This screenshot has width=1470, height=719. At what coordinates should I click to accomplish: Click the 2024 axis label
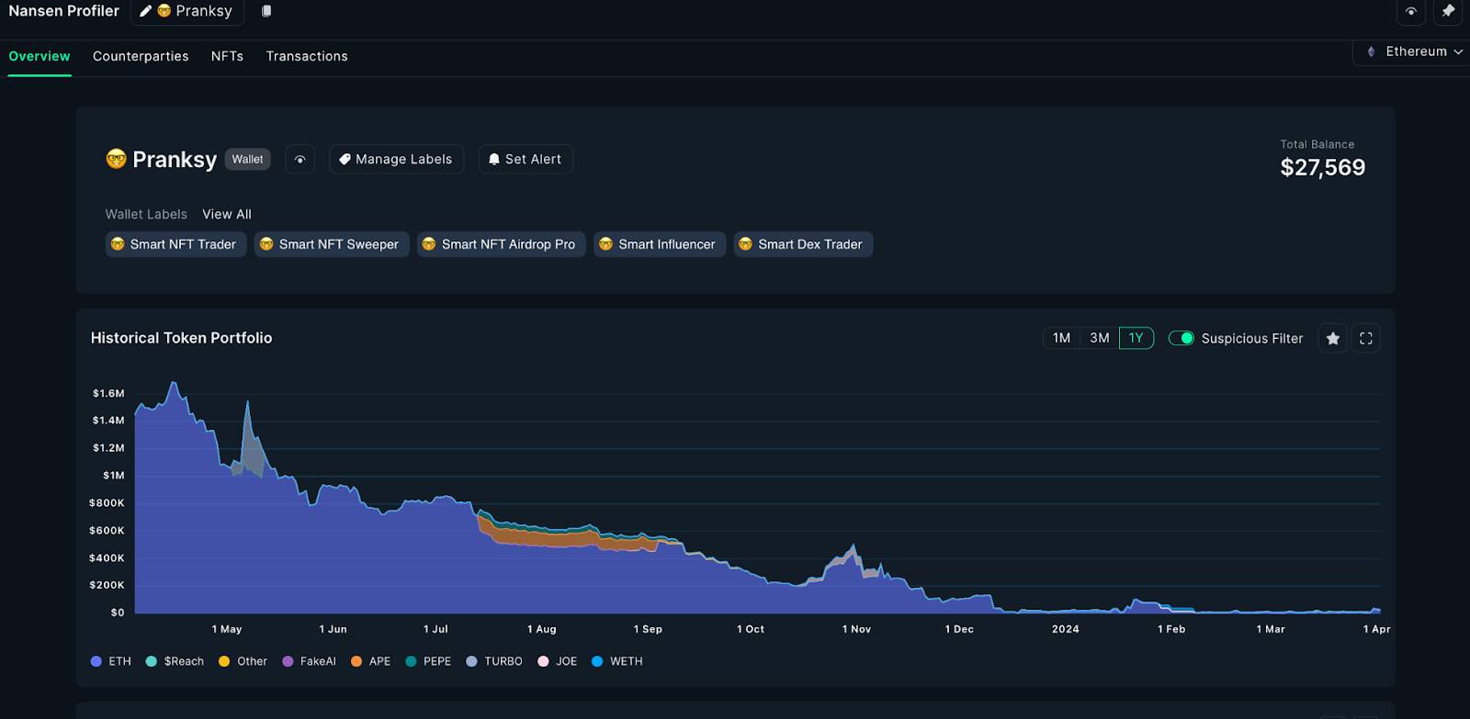pyautogui.click(x=1066, y=629)
